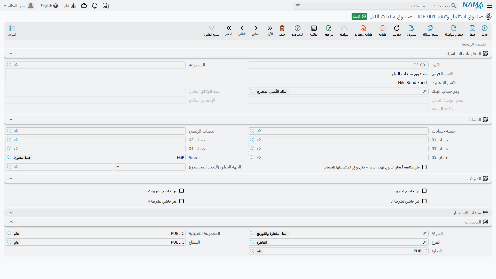
Task: Check غير خاضع لضريبة 2
Action: pyautogui.click(x=181, y=191)
